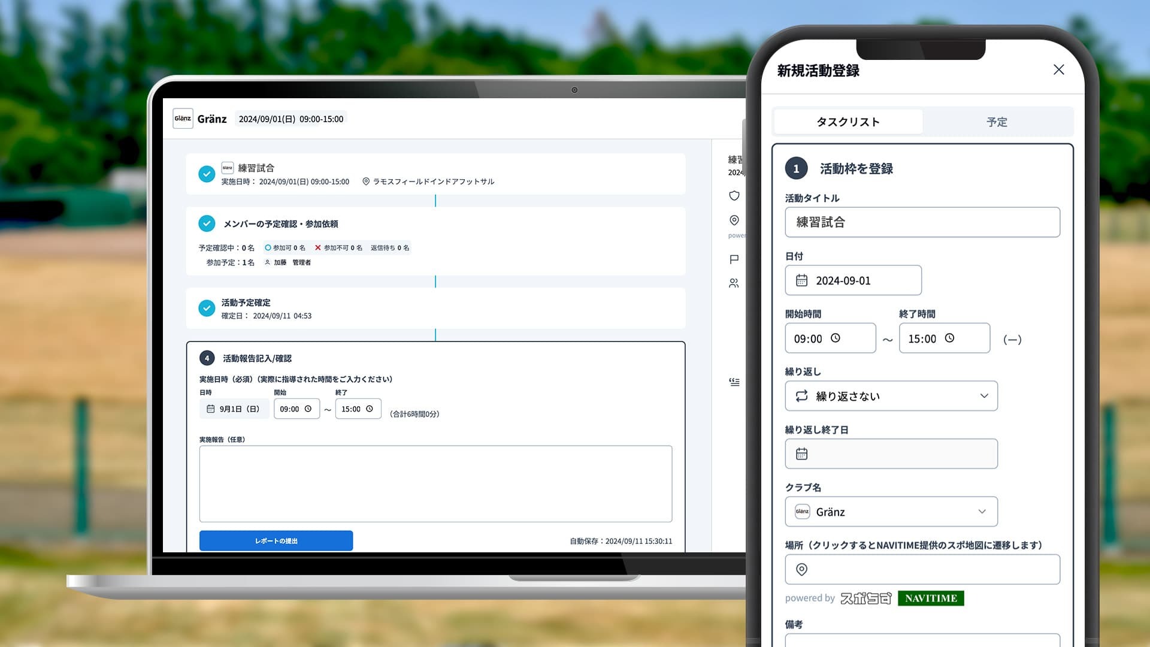Click the person icon beside 加藤
Image resolution: width=1150 pixels, height=647 pixels.
267,262
